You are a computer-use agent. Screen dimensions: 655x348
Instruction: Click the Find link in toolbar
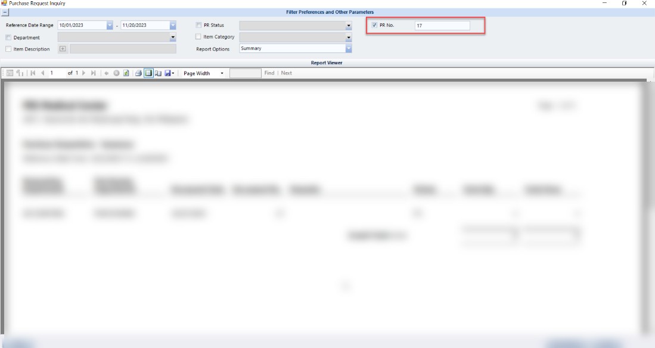click(x=269, y=73)
